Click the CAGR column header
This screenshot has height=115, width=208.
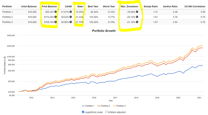[x=68, y=6]
